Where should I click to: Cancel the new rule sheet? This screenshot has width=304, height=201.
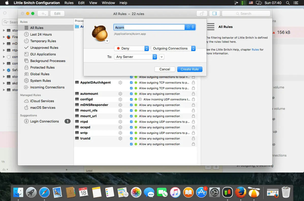click(x=165, y=69)
